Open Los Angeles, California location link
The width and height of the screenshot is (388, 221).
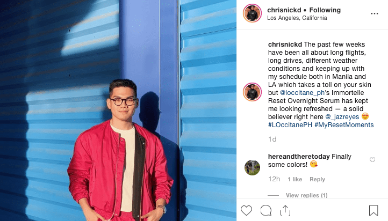coord(297,18)
